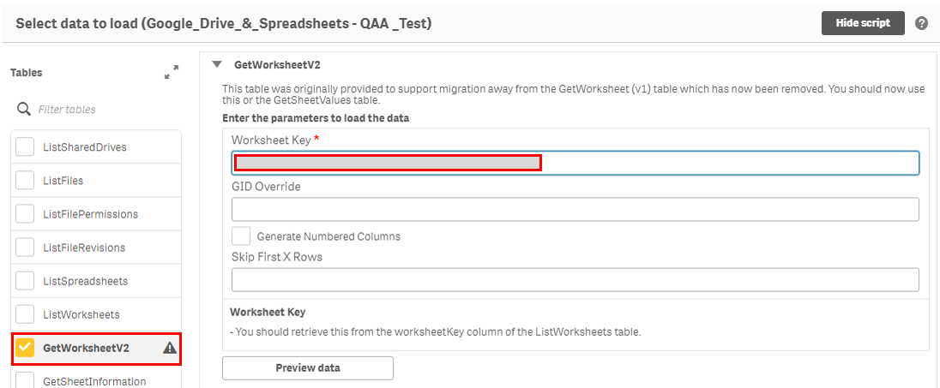Check the ListFilePermissions checkbox

[x=25, y=214]
